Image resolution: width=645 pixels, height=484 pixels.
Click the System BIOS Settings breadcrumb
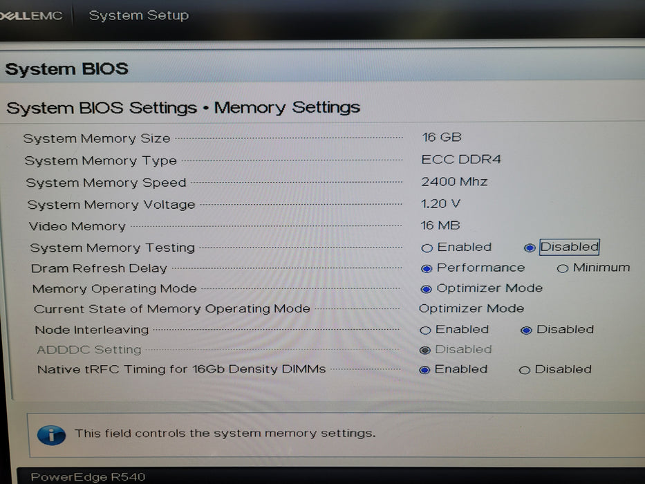(102, 108)
